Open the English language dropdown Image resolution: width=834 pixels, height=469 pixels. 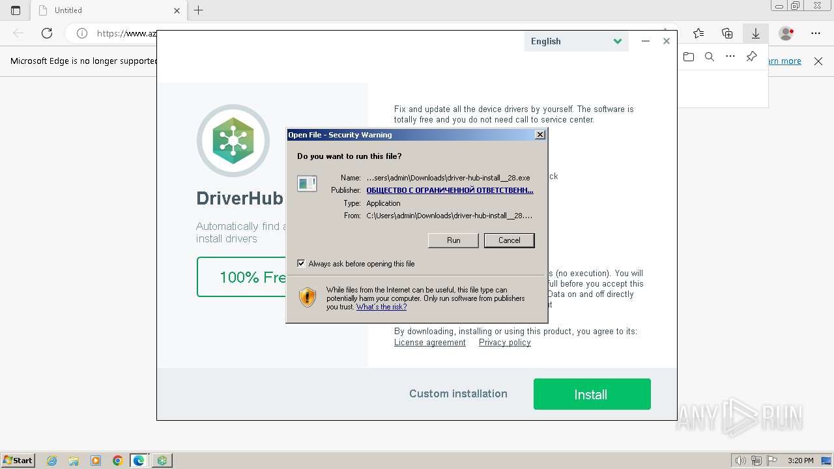(x=576, y=41)
